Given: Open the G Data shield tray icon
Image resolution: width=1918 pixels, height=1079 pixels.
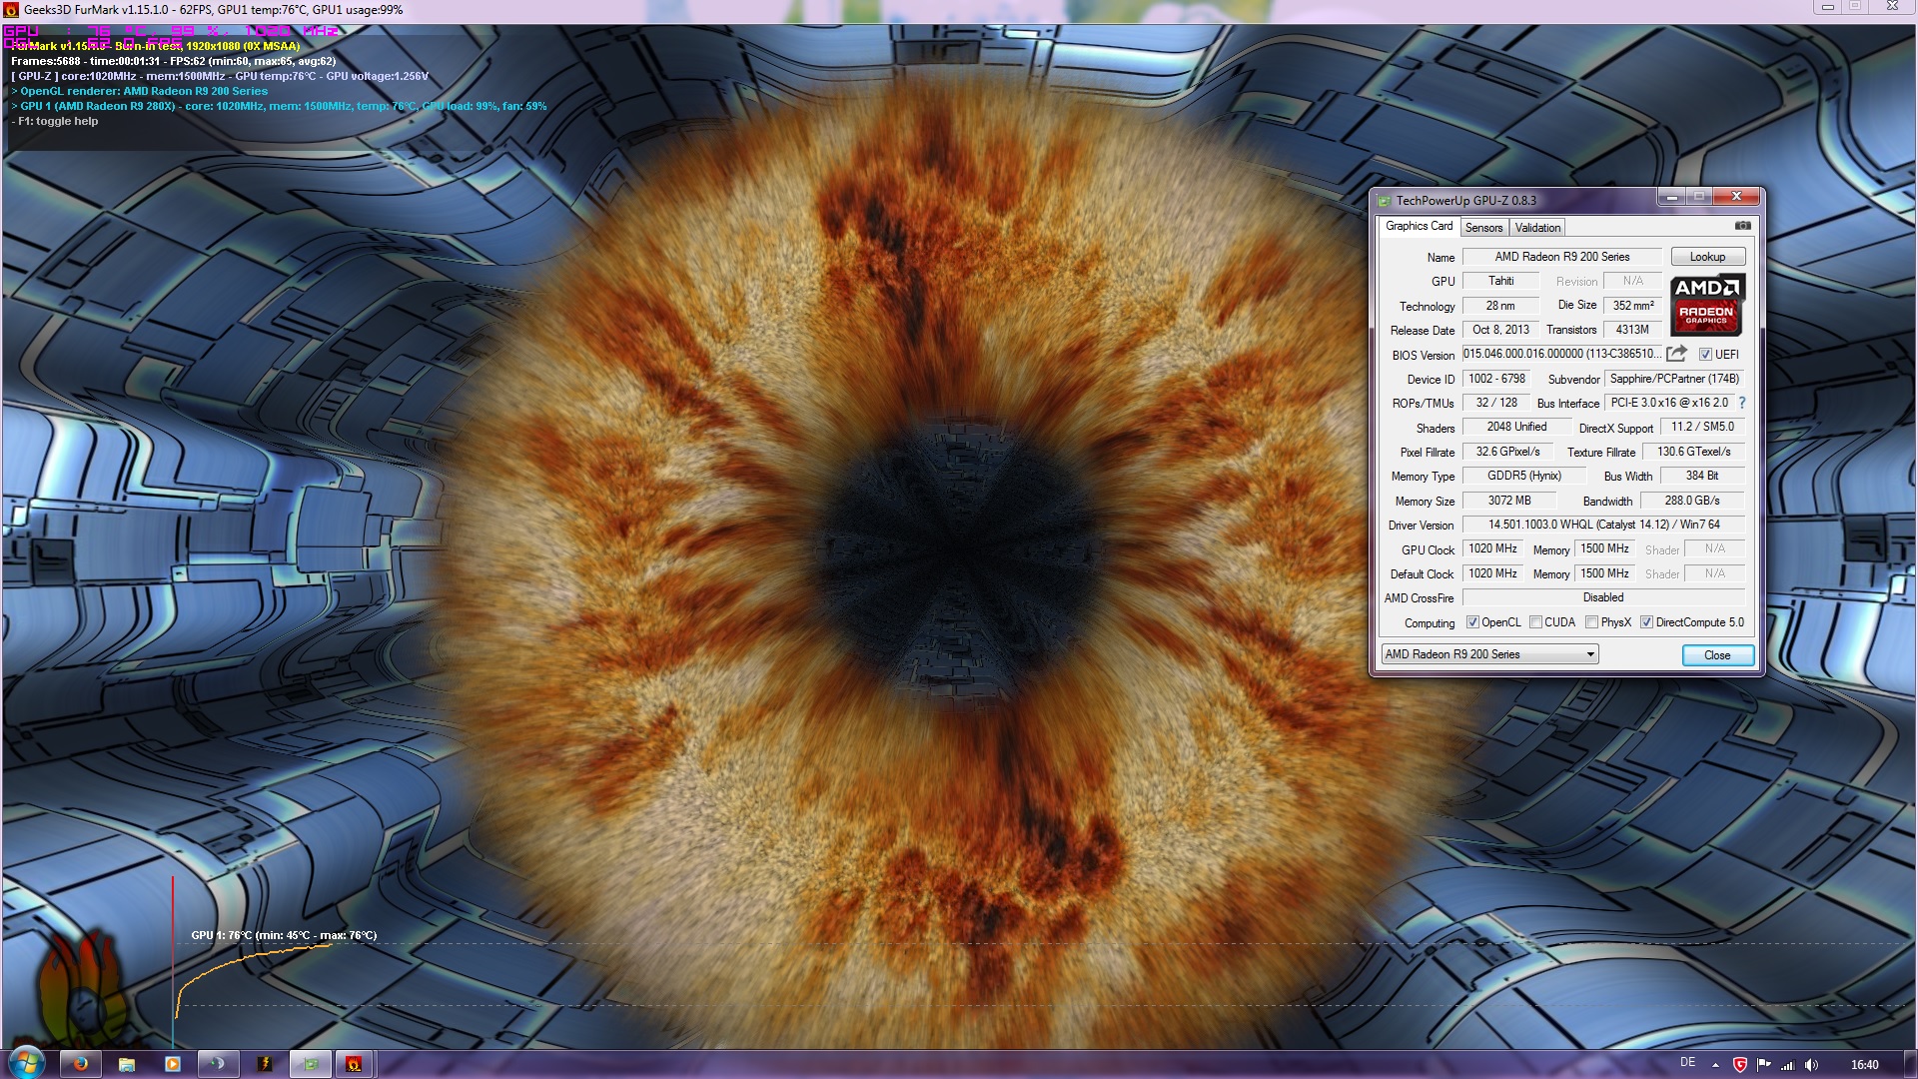Looking at the screenshot, I should [x=1739, y=1065].
